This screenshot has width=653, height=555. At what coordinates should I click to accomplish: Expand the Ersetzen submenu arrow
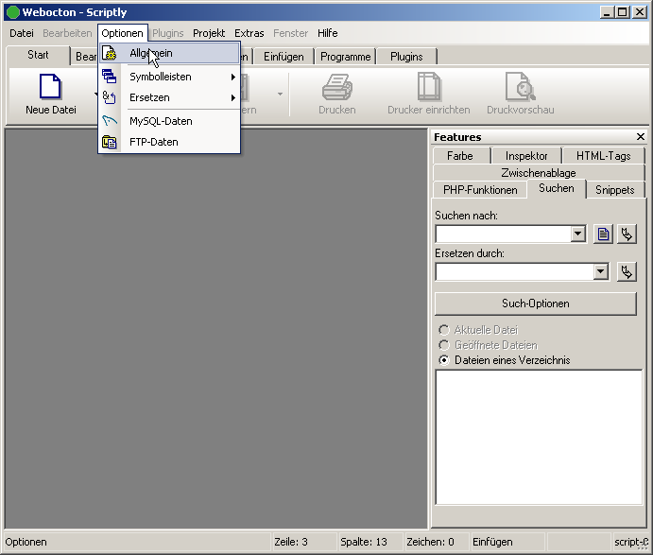pyautogui.click(x=233, y=97)
